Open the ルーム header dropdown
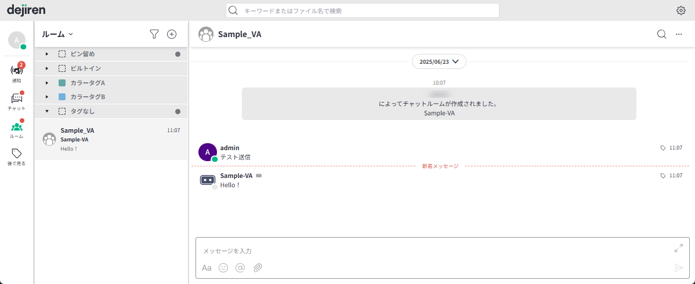This screenshot has height=284, width=695. 57,34
